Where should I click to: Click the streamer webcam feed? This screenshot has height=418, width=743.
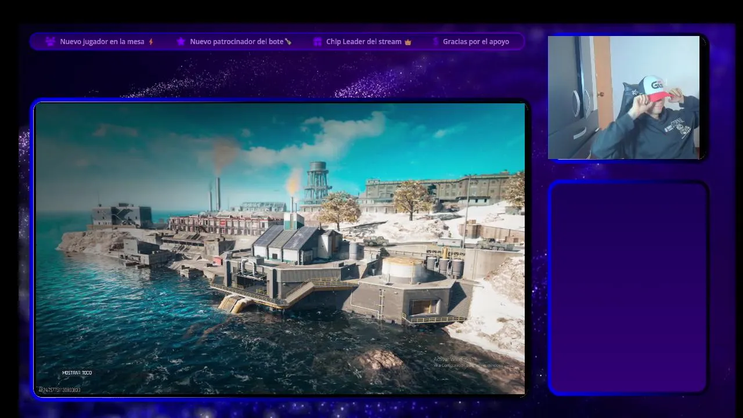coord(624,98)
